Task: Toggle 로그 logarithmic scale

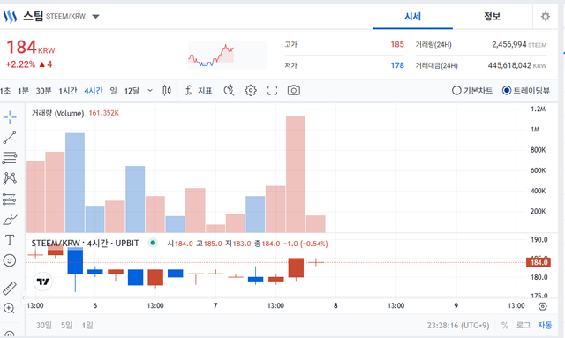Action: click(524, 326)
